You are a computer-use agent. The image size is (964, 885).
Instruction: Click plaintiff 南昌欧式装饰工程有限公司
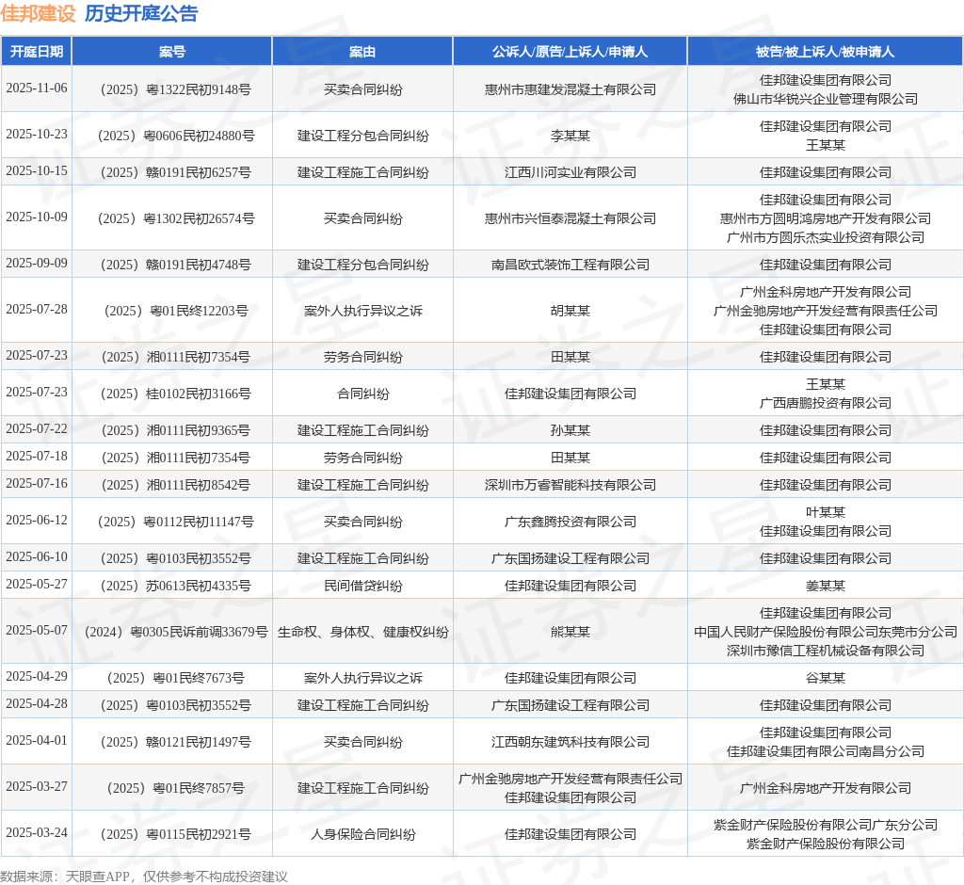pyautogui.click(x=570, y=265)
